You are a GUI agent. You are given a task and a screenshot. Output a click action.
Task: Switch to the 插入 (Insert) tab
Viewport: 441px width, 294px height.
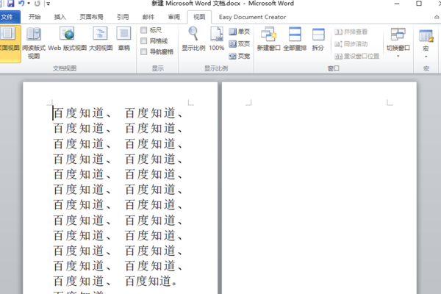click(x=60, y=17)
